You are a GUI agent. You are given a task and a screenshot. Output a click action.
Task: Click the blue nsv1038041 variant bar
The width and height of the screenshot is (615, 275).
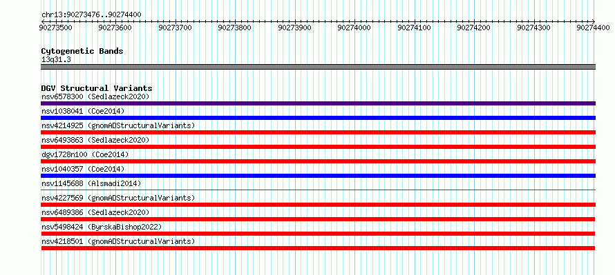(318, 118)
